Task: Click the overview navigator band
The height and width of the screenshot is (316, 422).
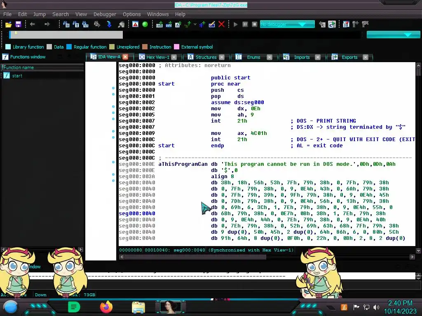Action: 185,35
